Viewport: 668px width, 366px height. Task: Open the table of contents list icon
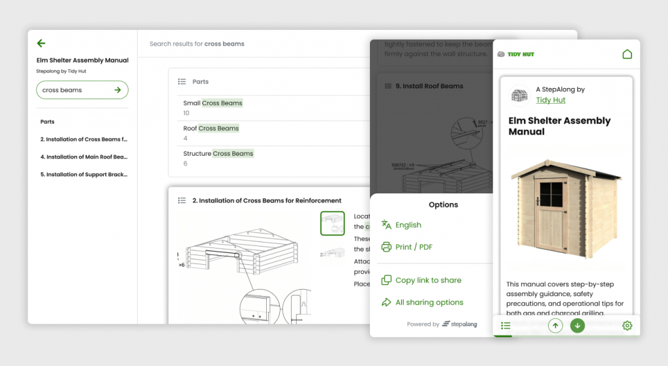[506, 326]
